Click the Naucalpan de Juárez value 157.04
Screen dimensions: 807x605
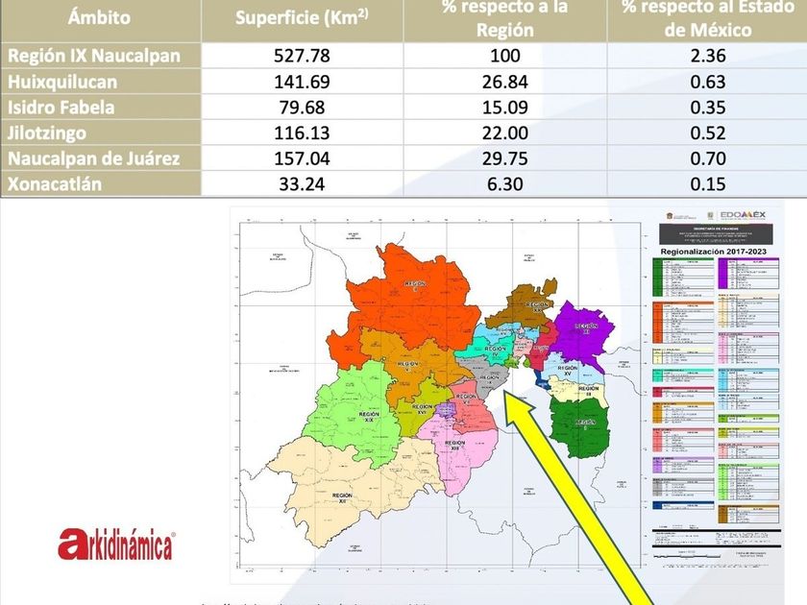click(x=302, y=158)
